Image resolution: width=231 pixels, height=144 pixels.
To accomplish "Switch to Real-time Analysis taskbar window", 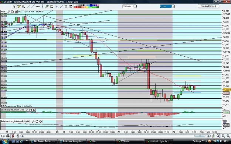I will pos(72,141).
